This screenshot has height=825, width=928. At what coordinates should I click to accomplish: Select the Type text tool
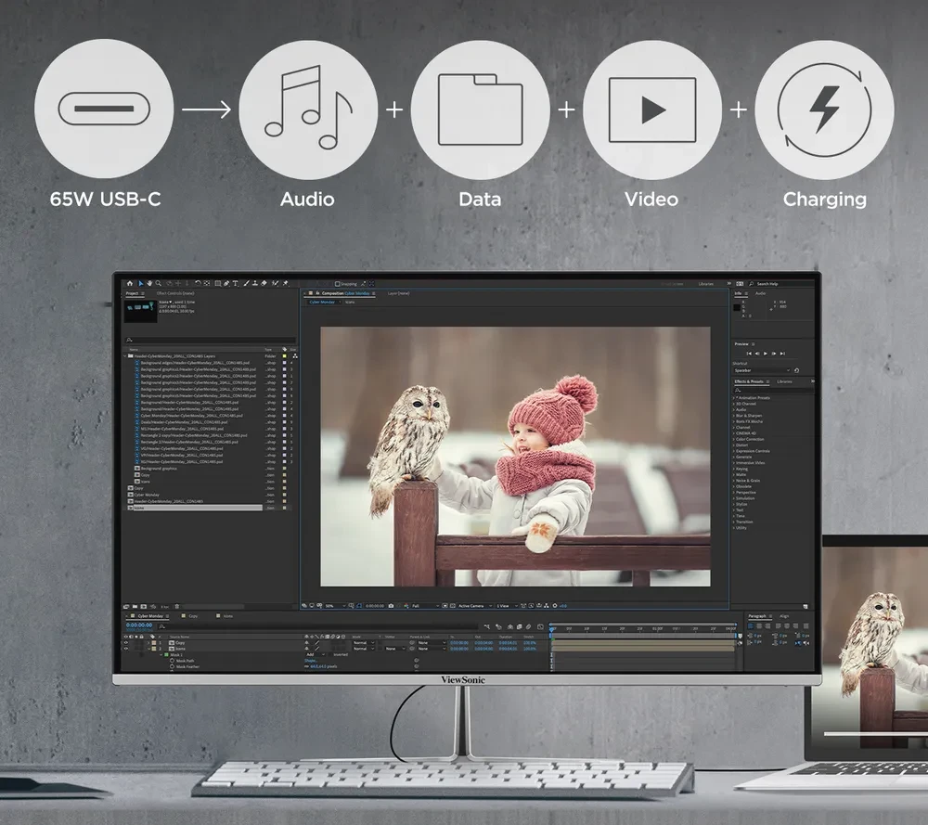(236, 283)
